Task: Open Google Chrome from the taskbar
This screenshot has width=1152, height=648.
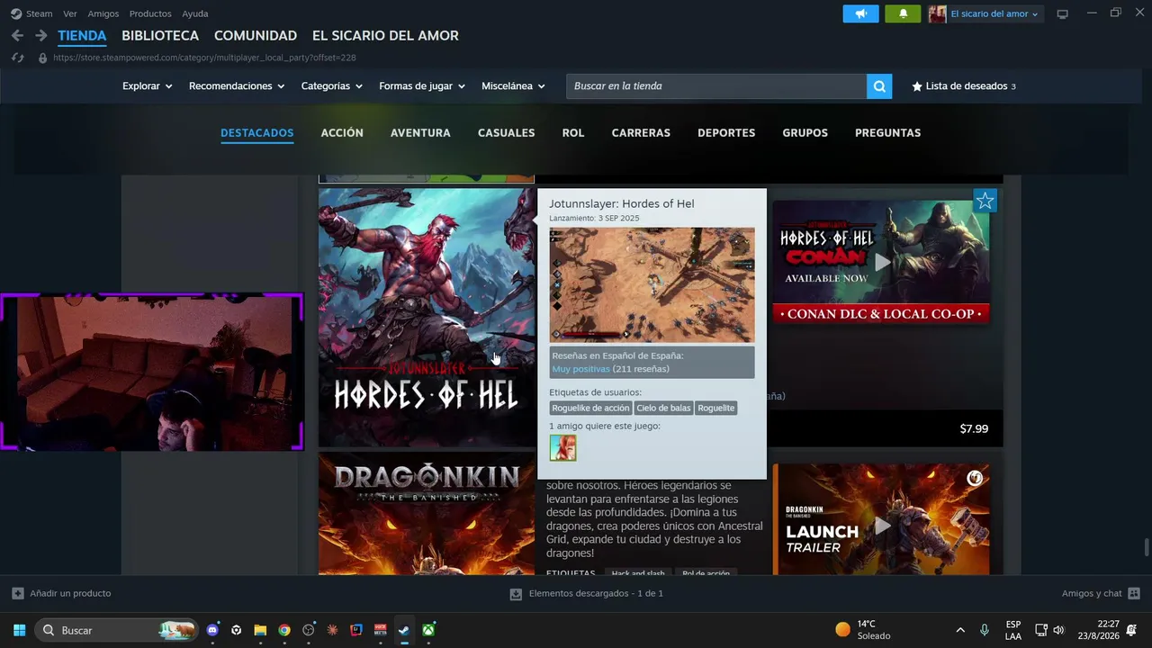Action: click(284, 630)
